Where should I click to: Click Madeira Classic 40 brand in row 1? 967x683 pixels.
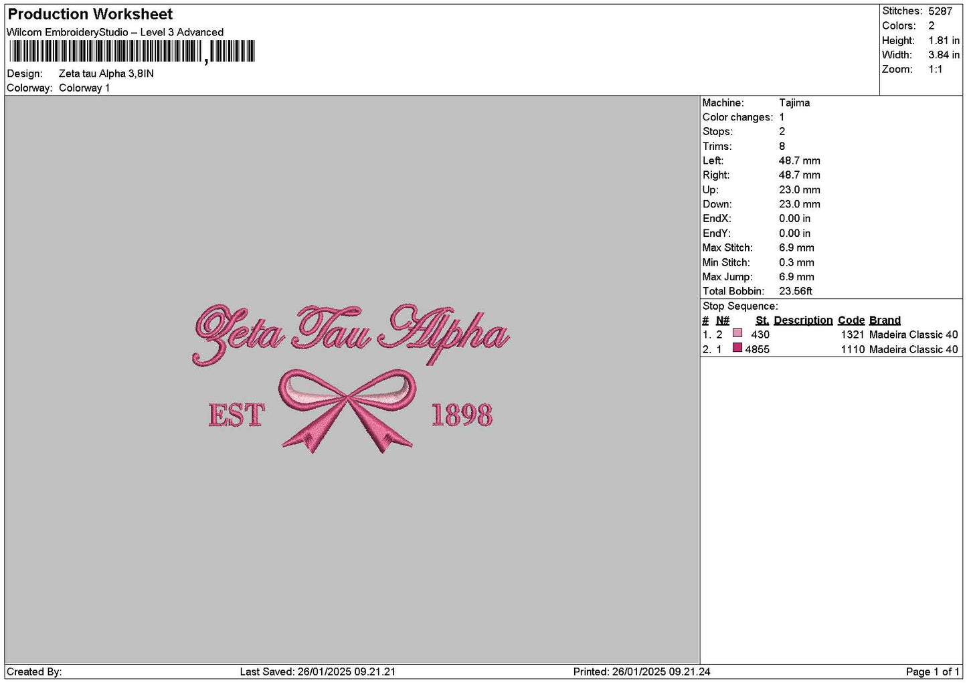(913, 334)
